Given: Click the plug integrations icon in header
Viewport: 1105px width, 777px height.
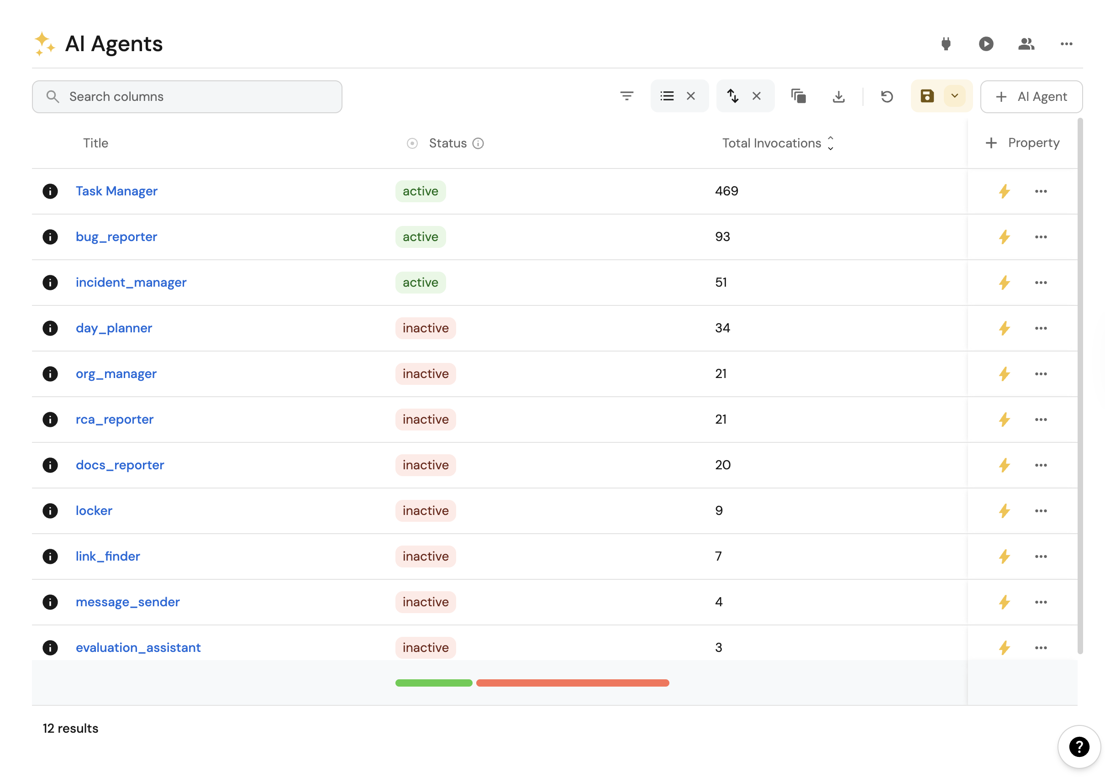Looking at the screenshot, I should tap(946, 44).
